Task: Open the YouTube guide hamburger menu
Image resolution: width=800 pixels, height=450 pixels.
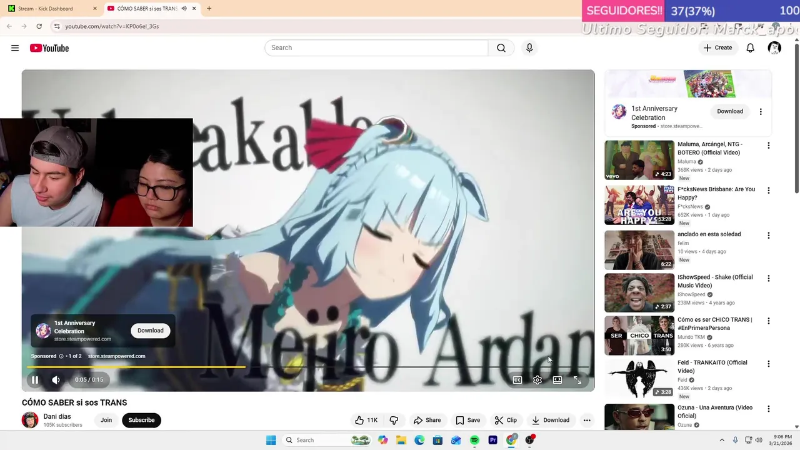Action: pyautogui.click(x=15, y=48)
